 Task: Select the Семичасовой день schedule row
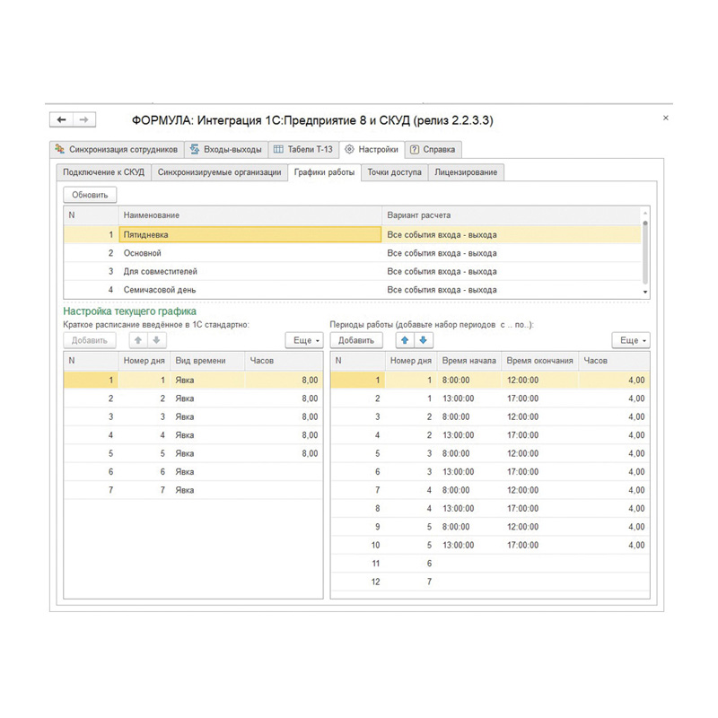point(251,290)
